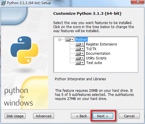
Task: Open install option dropdown for Utility Scripts
Action: 80,58
